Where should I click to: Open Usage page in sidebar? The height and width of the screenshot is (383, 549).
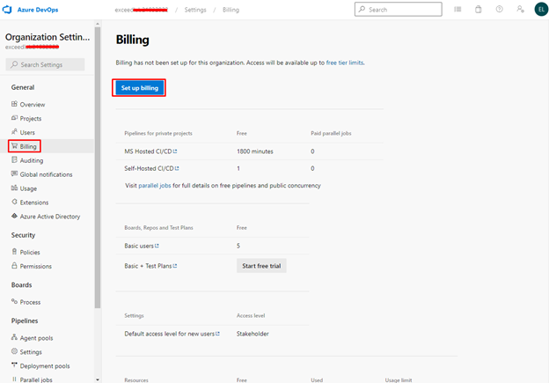28,188
